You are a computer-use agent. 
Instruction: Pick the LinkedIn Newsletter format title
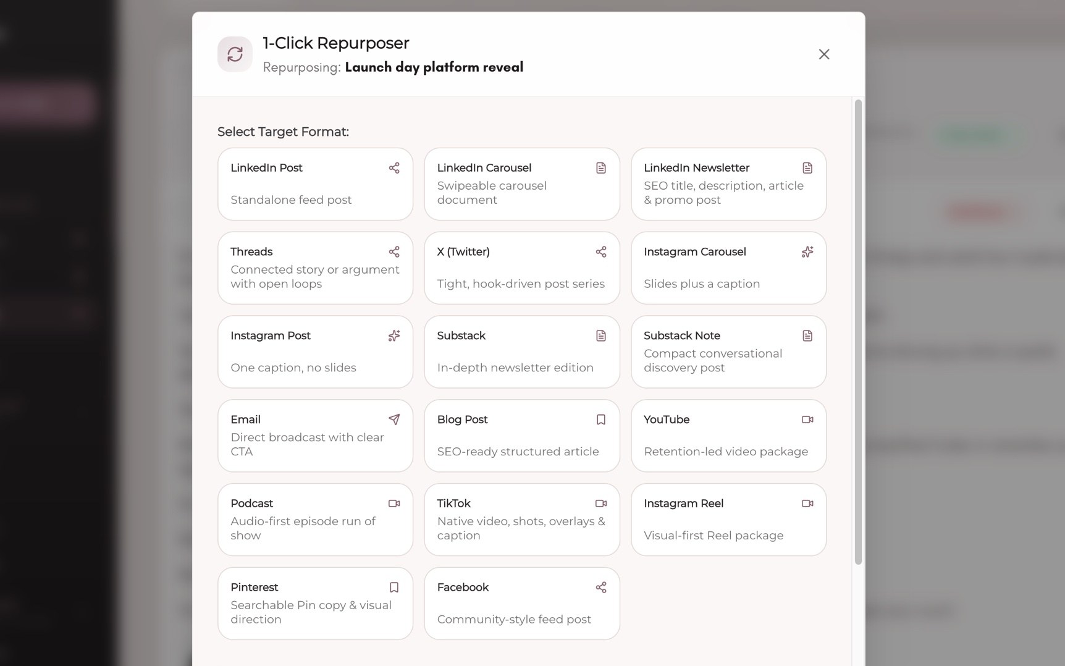[x=696, y=168]
